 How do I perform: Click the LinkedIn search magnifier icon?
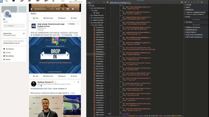tap(7, 1)
